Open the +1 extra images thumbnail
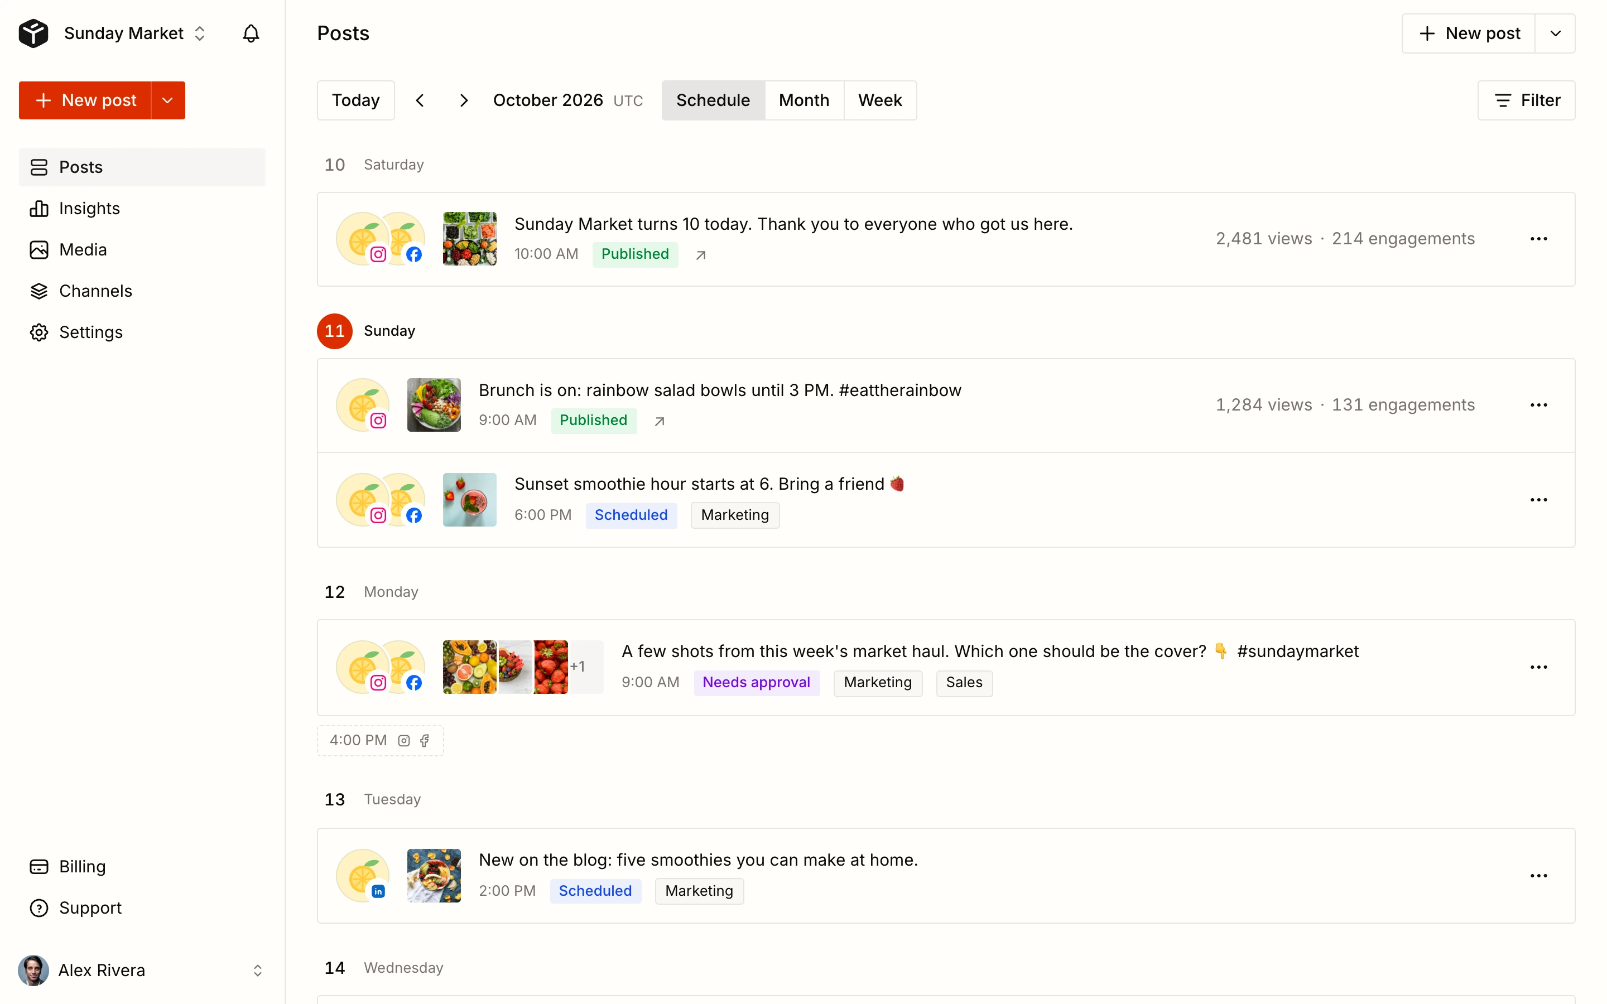This screenshot has height=1004, width=1607. 586,667
